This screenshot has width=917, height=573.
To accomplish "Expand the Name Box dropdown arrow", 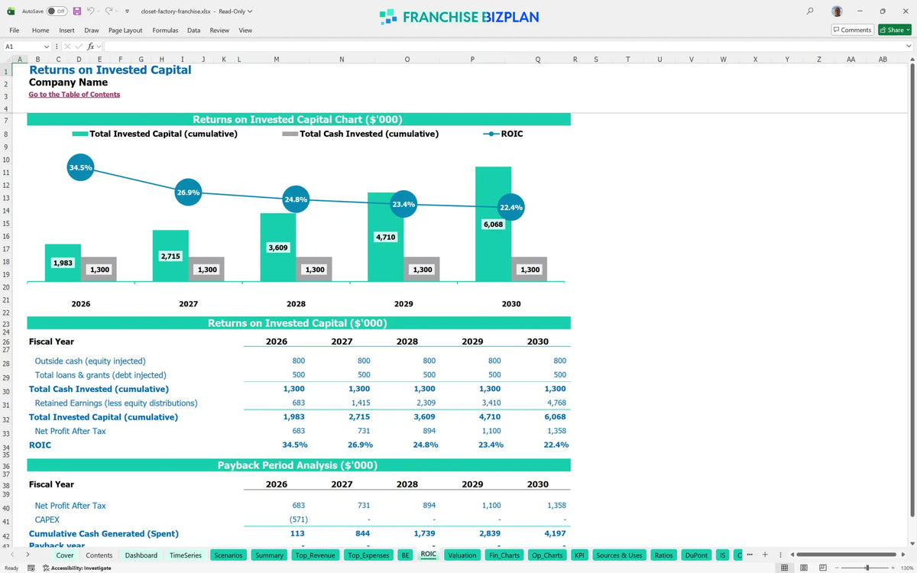I will (x=47, y=47).
